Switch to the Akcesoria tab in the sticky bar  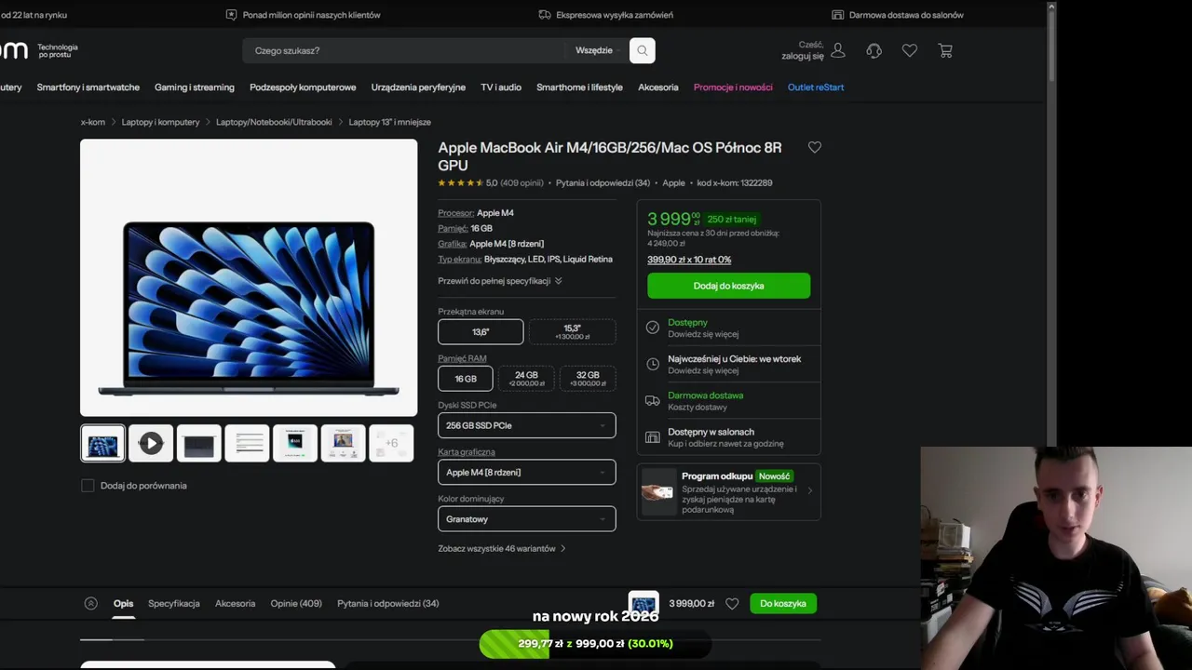click(235, 603)
